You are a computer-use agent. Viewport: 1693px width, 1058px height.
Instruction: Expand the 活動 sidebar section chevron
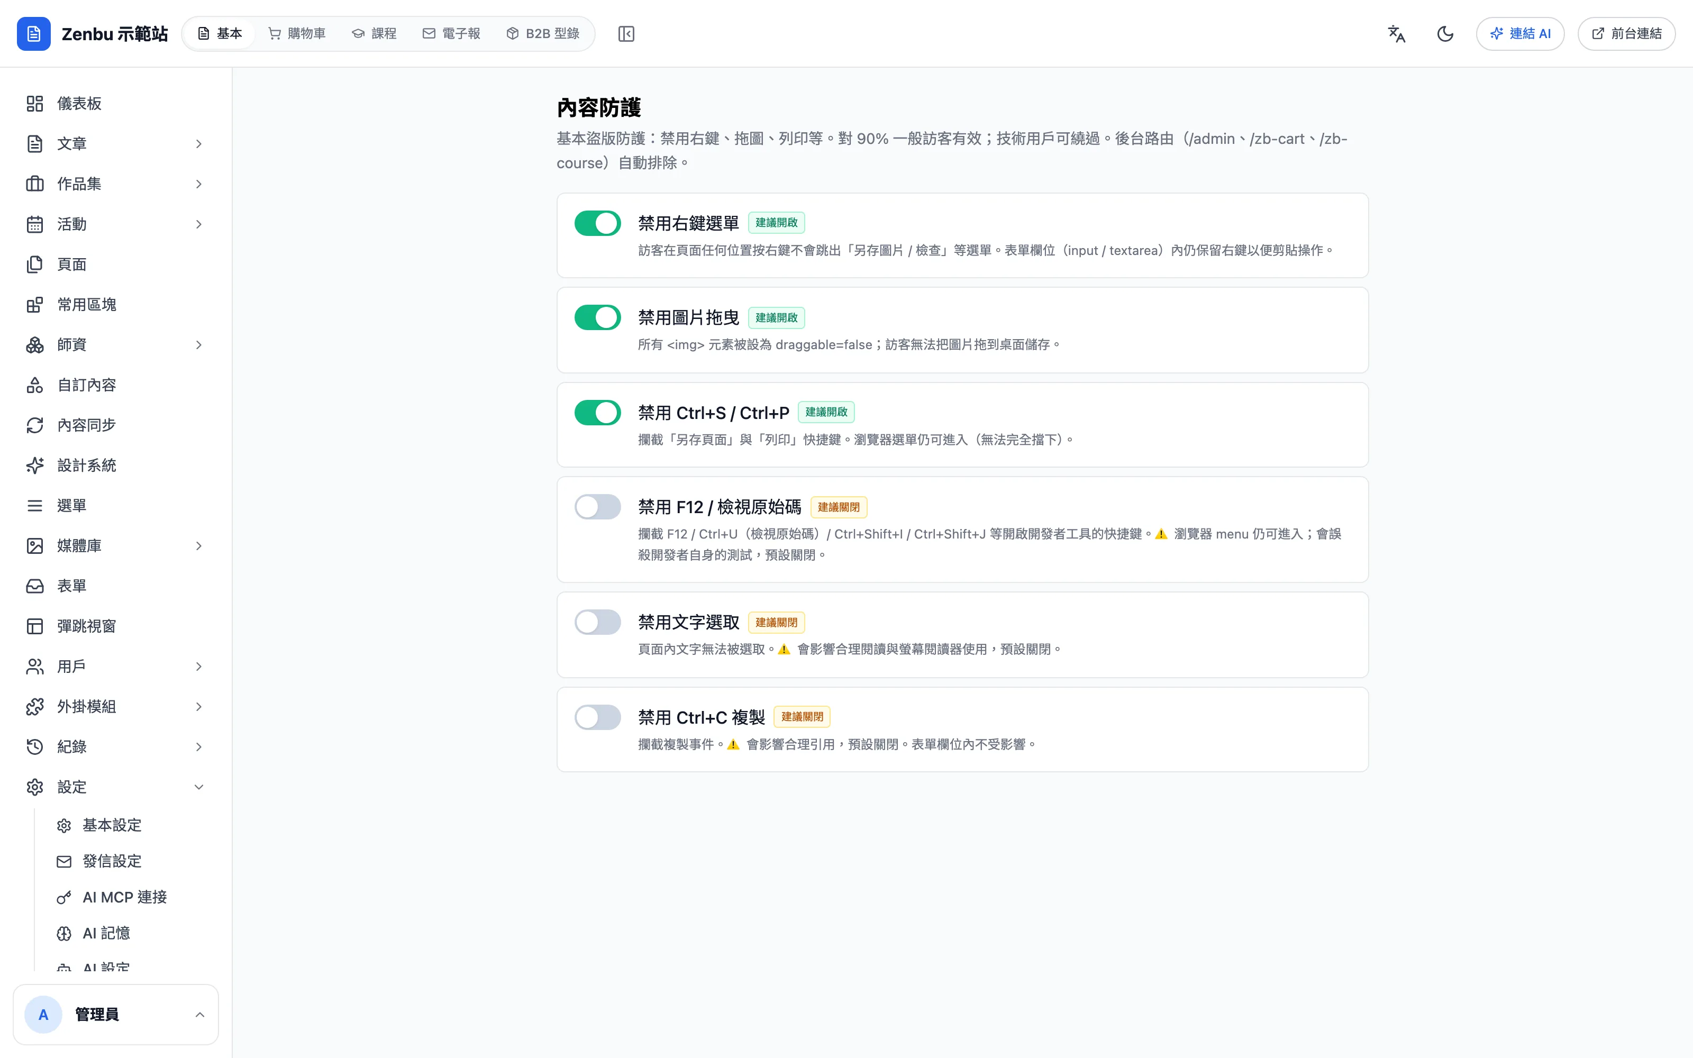pyautogui.click(x=199, y=224)
